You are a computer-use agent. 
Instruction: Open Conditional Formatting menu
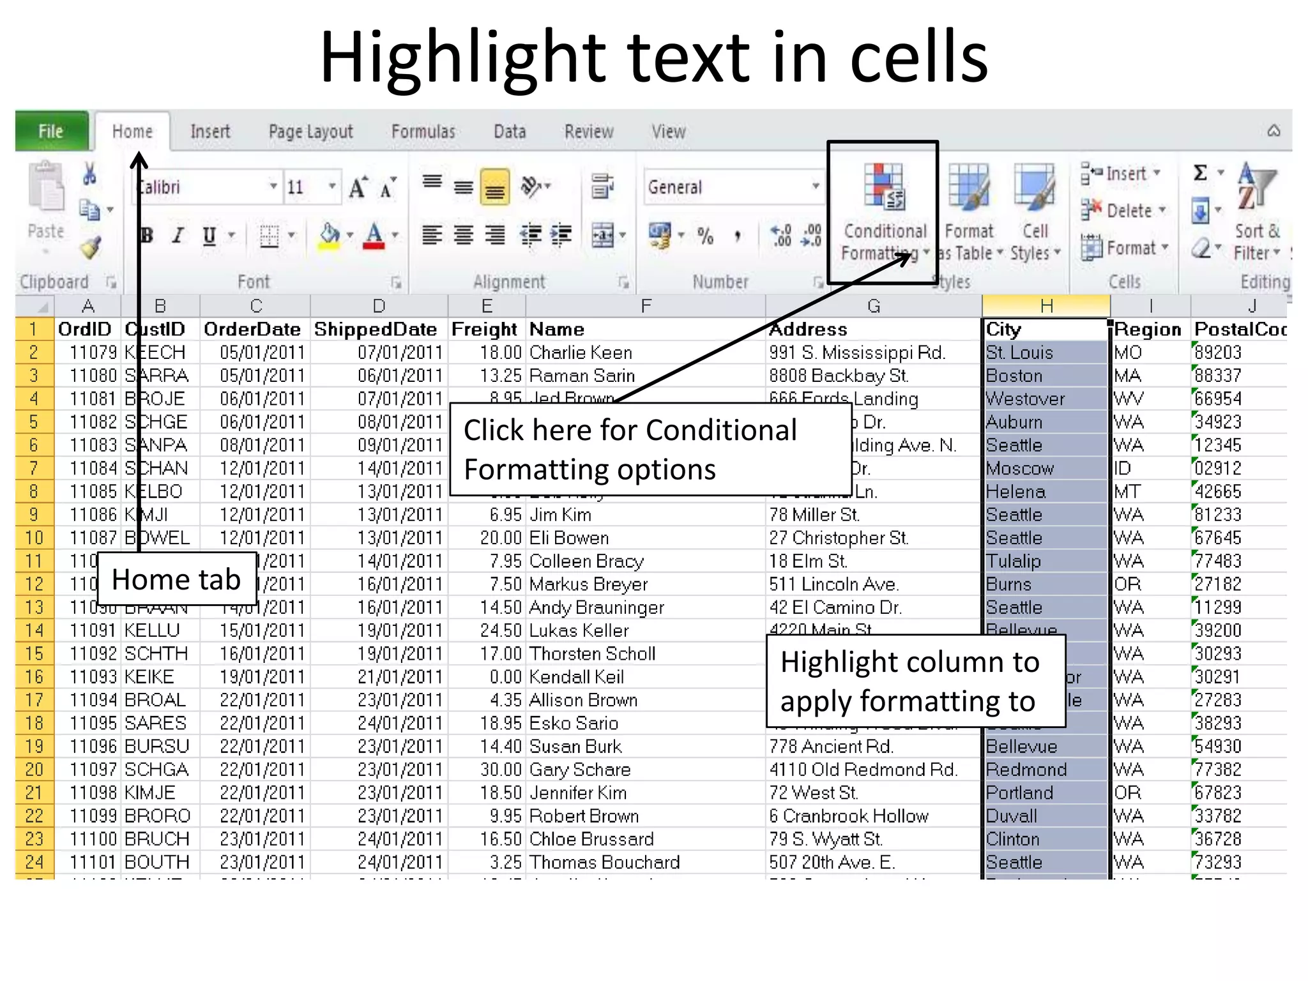click(x=885, y=212)
